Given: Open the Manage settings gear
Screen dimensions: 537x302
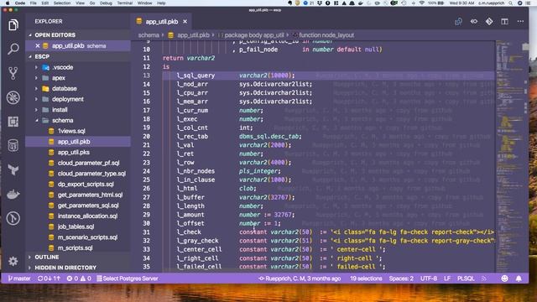Looking at the screenshot, I should (13, 261).
